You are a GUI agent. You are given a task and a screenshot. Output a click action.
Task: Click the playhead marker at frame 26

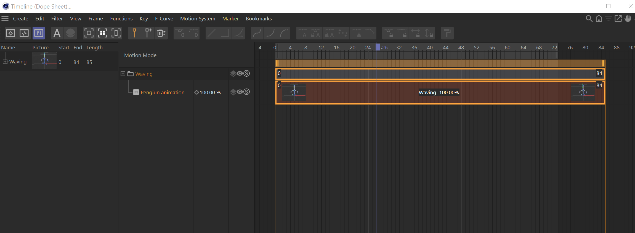click(378, 47)
